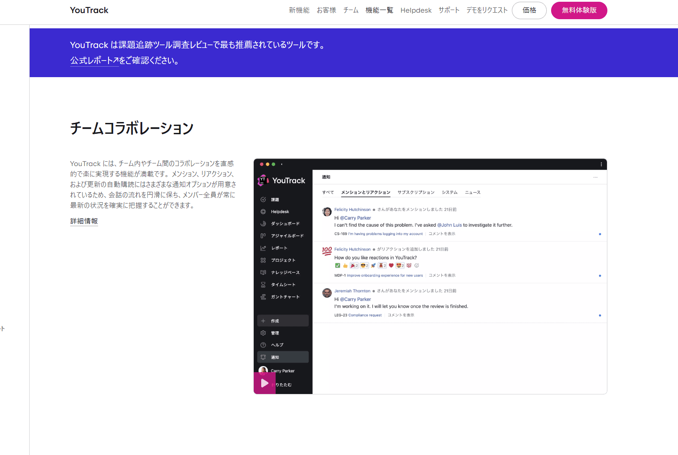Click Carry Parker's avatar in the sidebar

263,370
